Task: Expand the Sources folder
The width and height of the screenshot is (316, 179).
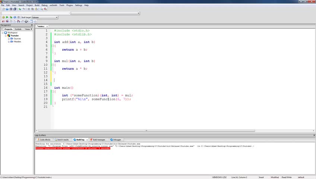Action: coord(9,39)
